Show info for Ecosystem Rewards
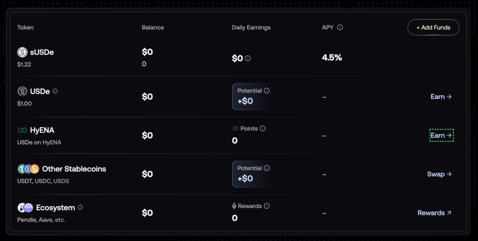Screen dimensions: 478x241 point(267,206)
